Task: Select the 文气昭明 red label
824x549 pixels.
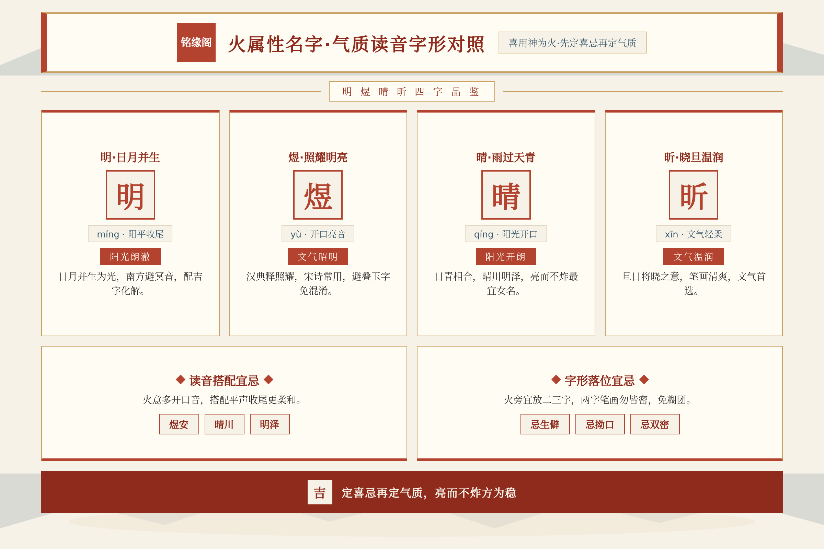Action: [318, 256]
